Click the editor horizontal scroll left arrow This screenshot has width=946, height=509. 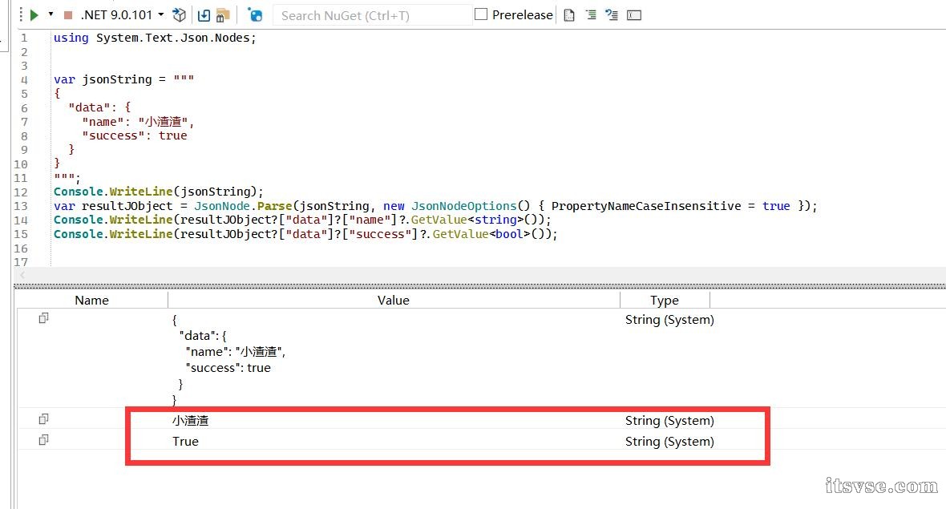click(x=22, y=274)
